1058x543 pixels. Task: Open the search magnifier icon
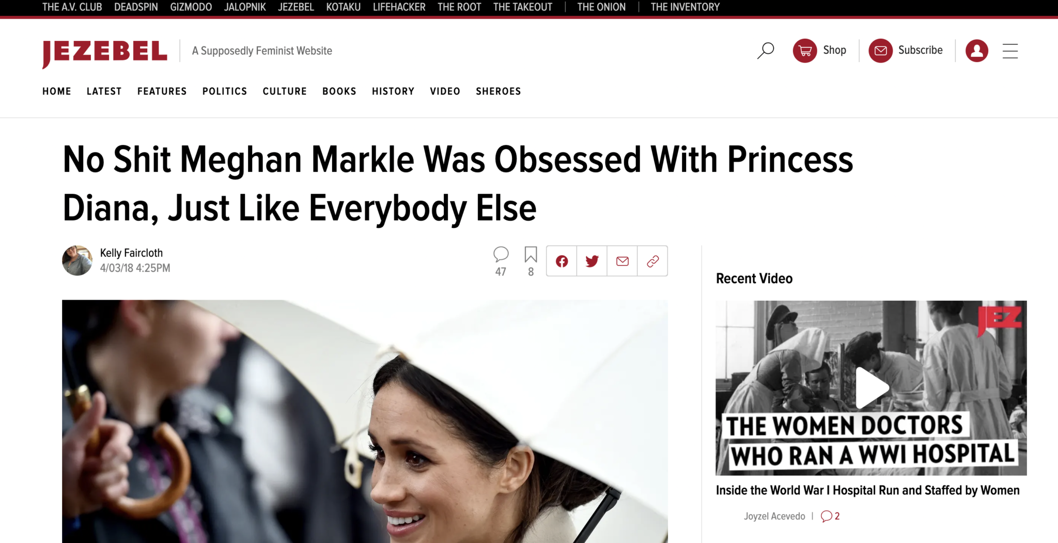tap(766, 51)
